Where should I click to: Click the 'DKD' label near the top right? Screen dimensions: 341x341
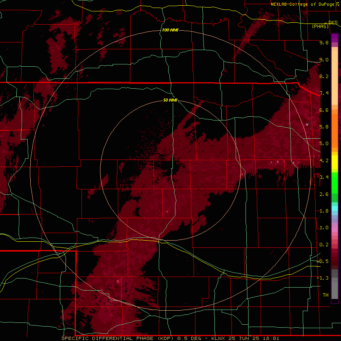pyautogui.click(x=333, y=22)
